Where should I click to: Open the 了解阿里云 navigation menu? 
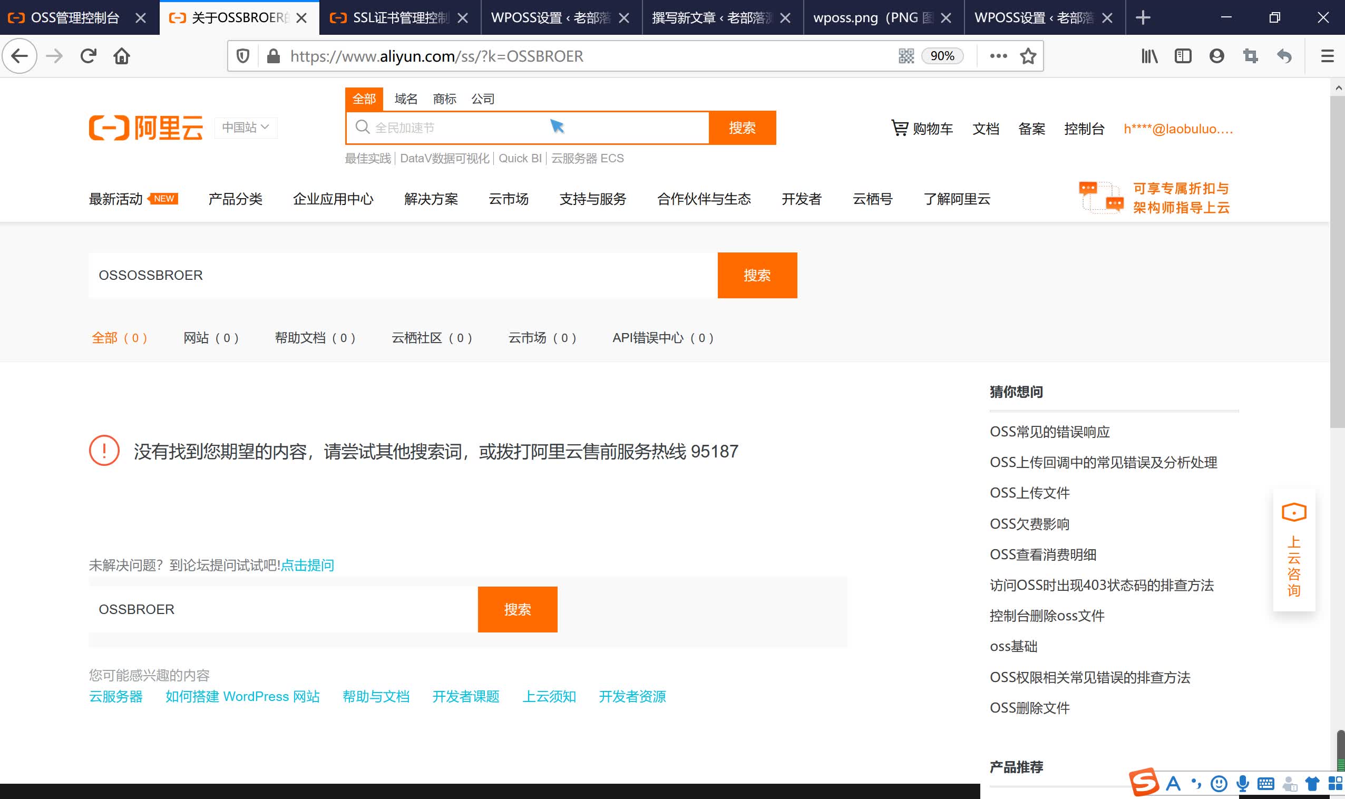click(957, 199)
